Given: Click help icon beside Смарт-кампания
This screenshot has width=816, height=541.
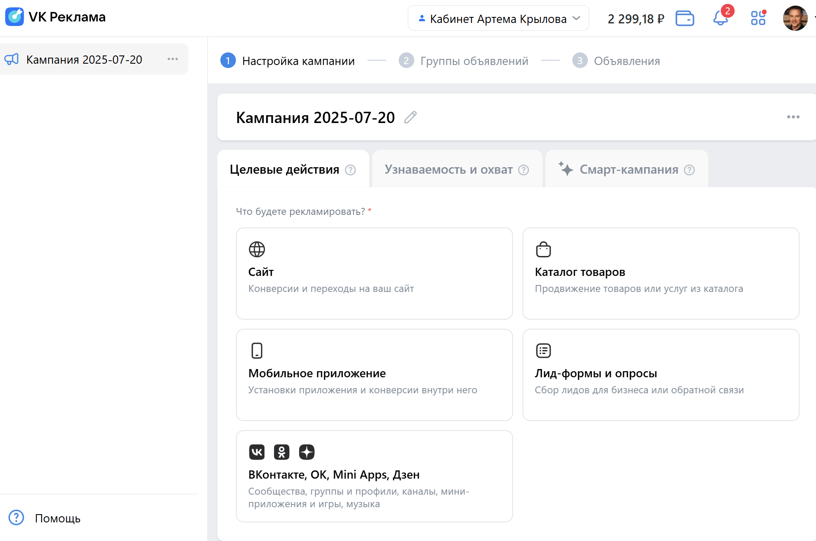Looking at the screenshot, I should pyautogui.click(x=689, y=170).
